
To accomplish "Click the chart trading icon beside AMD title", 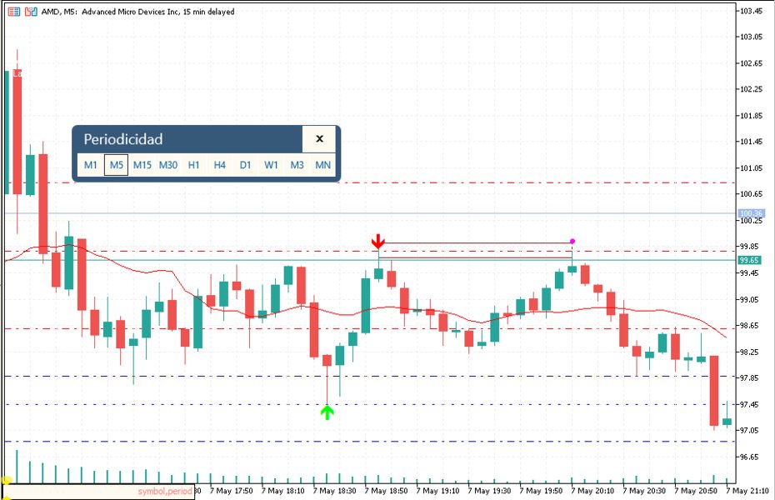I will 31,12.
